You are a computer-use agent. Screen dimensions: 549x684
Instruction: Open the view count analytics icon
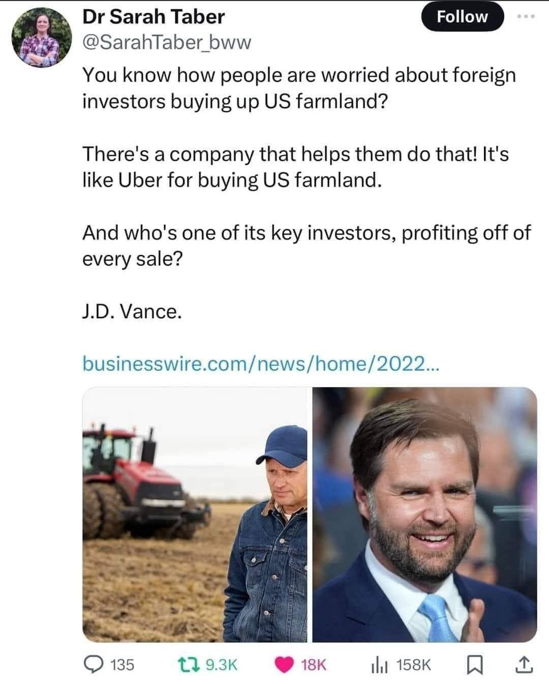pyautogui.click(x=378, y=663)
